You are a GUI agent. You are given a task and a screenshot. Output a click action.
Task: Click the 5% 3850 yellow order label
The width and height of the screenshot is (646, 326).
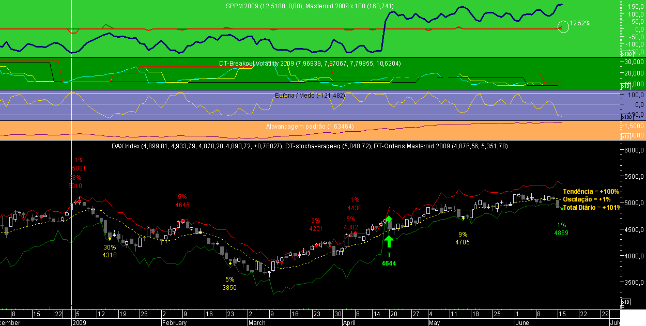(x=229, y=283)
